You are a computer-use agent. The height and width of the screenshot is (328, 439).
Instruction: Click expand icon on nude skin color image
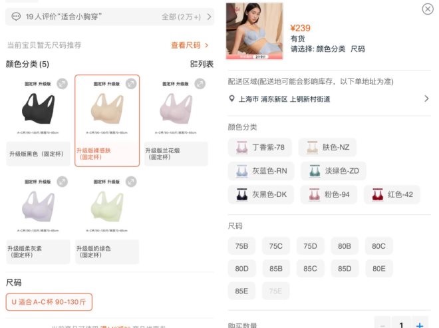(131, 84)
